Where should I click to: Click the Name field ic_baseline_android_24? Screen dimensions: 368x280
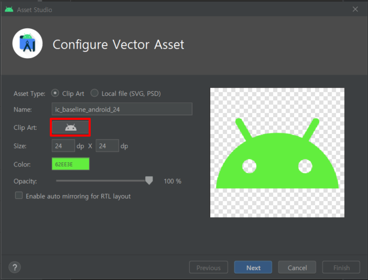point(122,109)
